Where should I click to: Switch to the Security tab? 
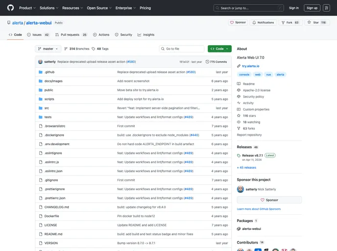coord(123,35)
